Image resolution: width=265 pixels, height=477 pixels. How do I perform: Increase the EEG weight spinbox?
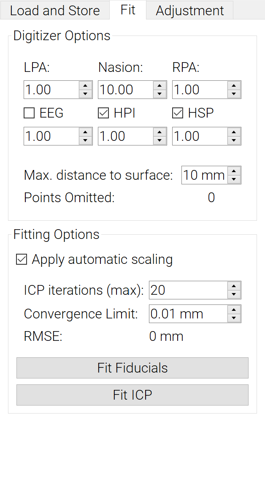pos(86,132)
